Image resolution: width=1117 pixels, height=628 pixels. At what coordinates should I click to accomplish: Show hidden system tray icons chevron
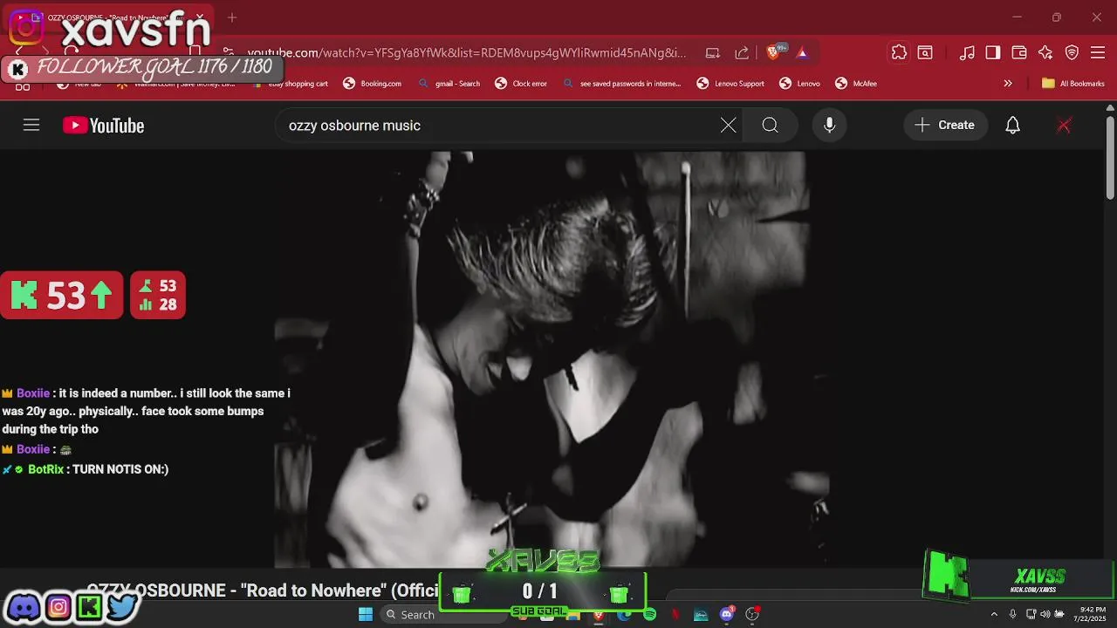(x=994, y=615)
